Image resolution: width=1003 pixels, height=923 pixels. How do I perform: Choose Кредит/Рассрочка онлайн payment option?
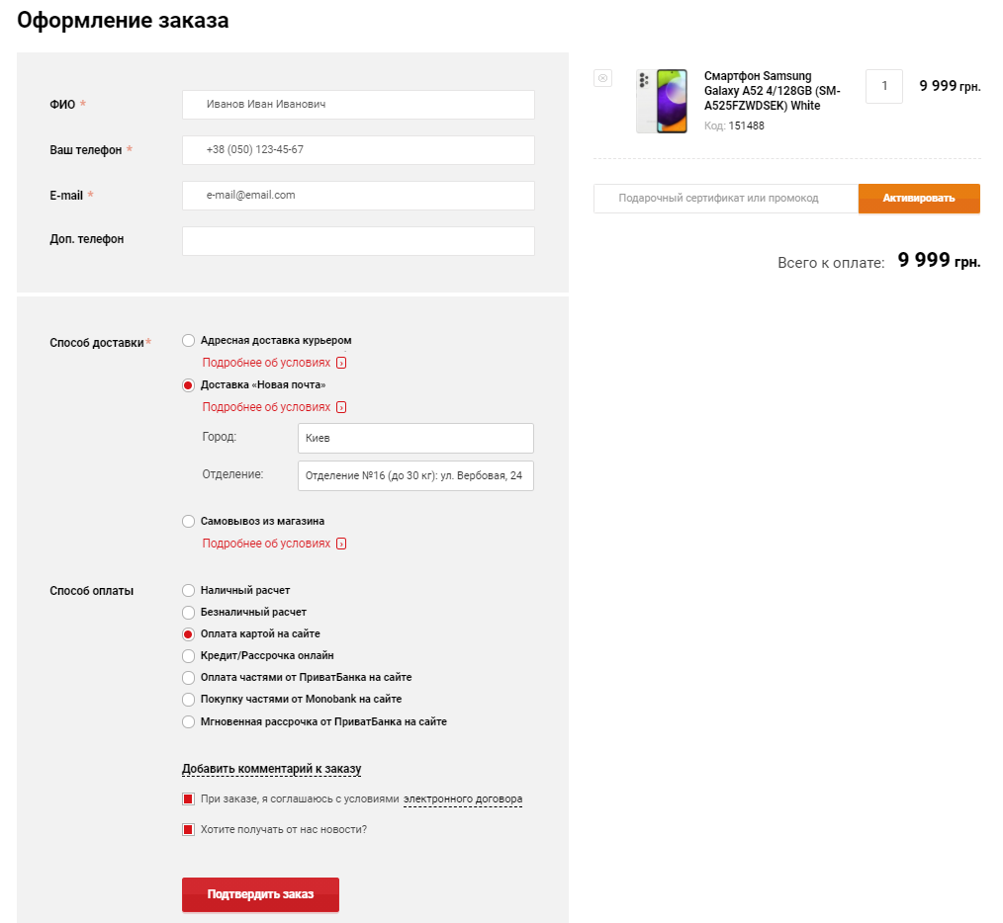189,655
